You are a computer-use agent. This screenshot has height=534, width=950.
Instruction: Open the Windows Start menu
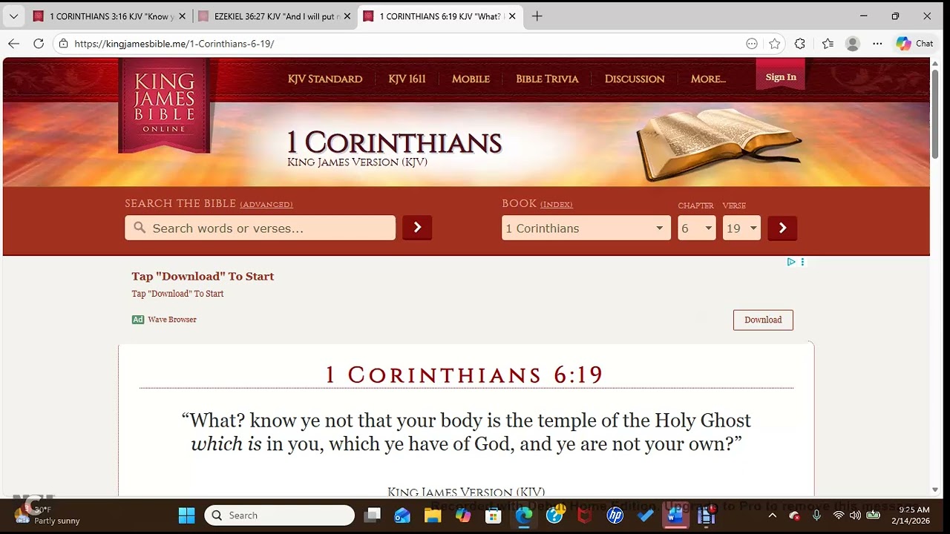pos(186,515)
